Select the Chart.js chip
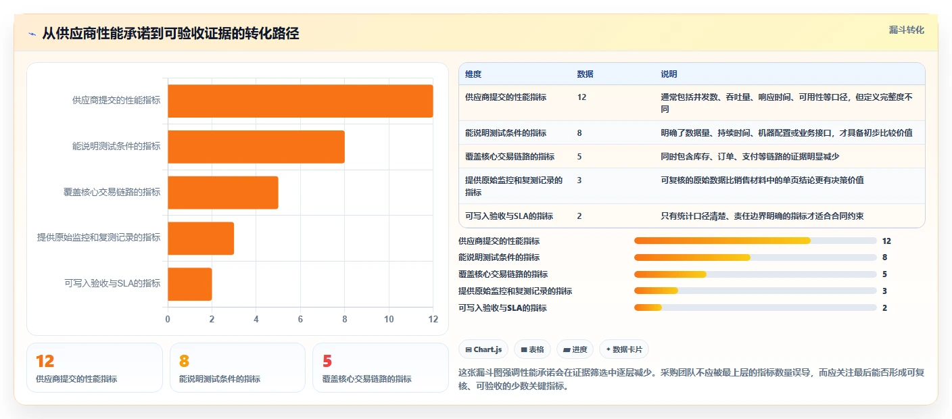This screenshot has width=952, height=419. pyautogui.click(x=483, y=349)
